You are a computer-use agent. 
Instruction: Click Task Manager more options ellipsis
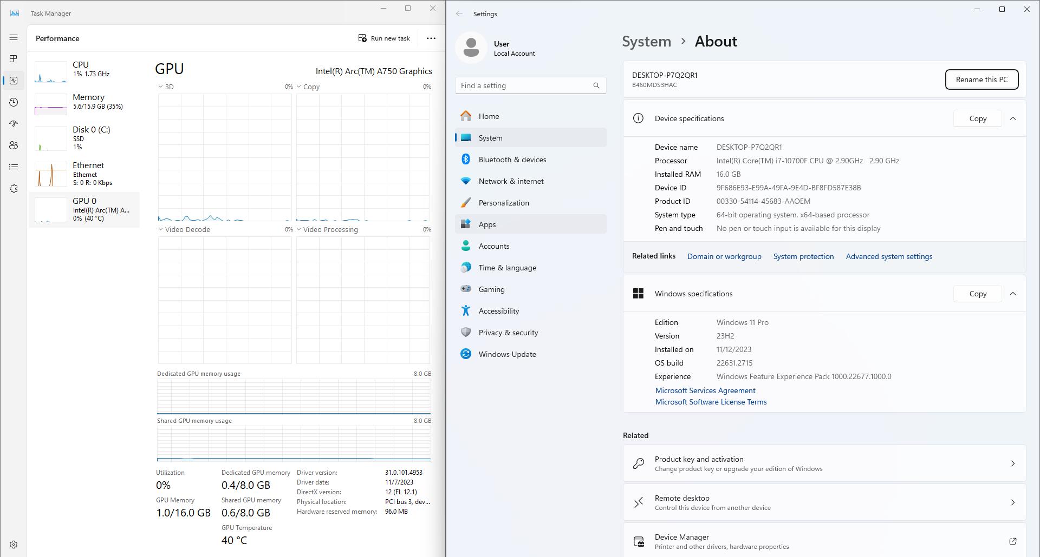(x=431, y=38)
